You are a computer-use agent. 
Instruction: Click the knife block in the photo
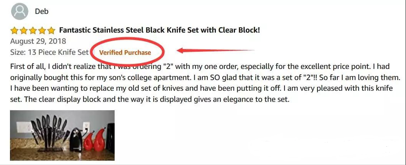pos(50,133)
